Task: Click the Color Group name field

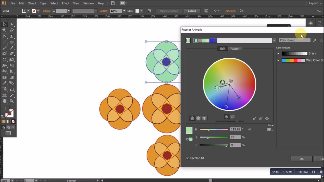Action: coord(295,40)
